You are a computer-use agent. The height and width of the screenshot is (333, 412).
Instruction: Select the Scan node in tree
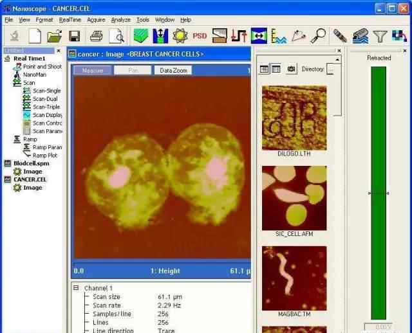[29, 83]
